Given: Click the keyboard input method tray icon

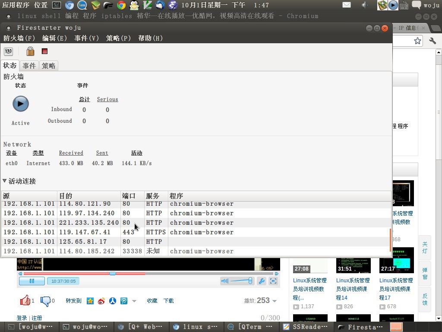Looking at the screenshot, I should (404, 5).
